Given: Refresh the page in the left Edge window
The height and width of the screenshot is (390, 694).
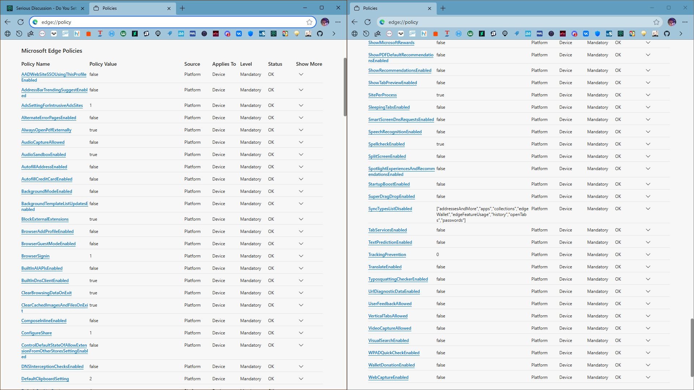Looking at the screenshot, I should point(21,22).
